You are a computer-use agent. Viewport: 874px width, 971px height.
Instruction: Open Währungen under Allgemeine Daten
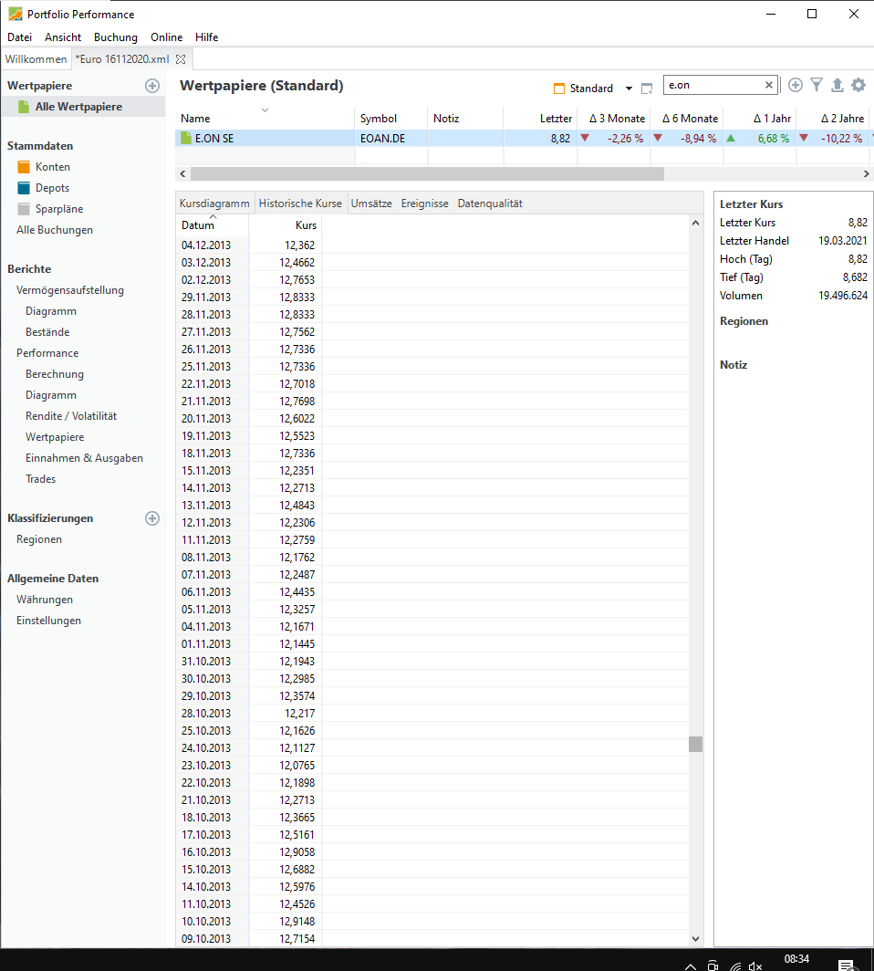[45, 600]
